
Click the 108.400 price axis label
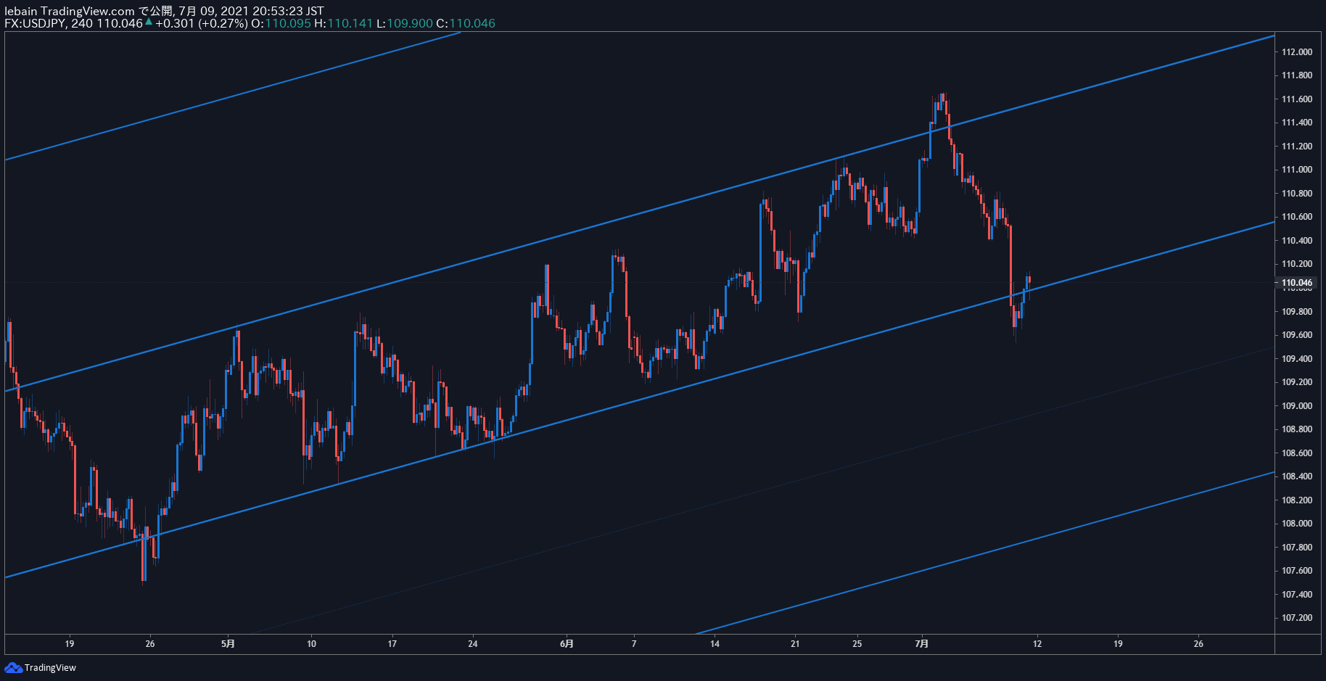(1296, 476)
